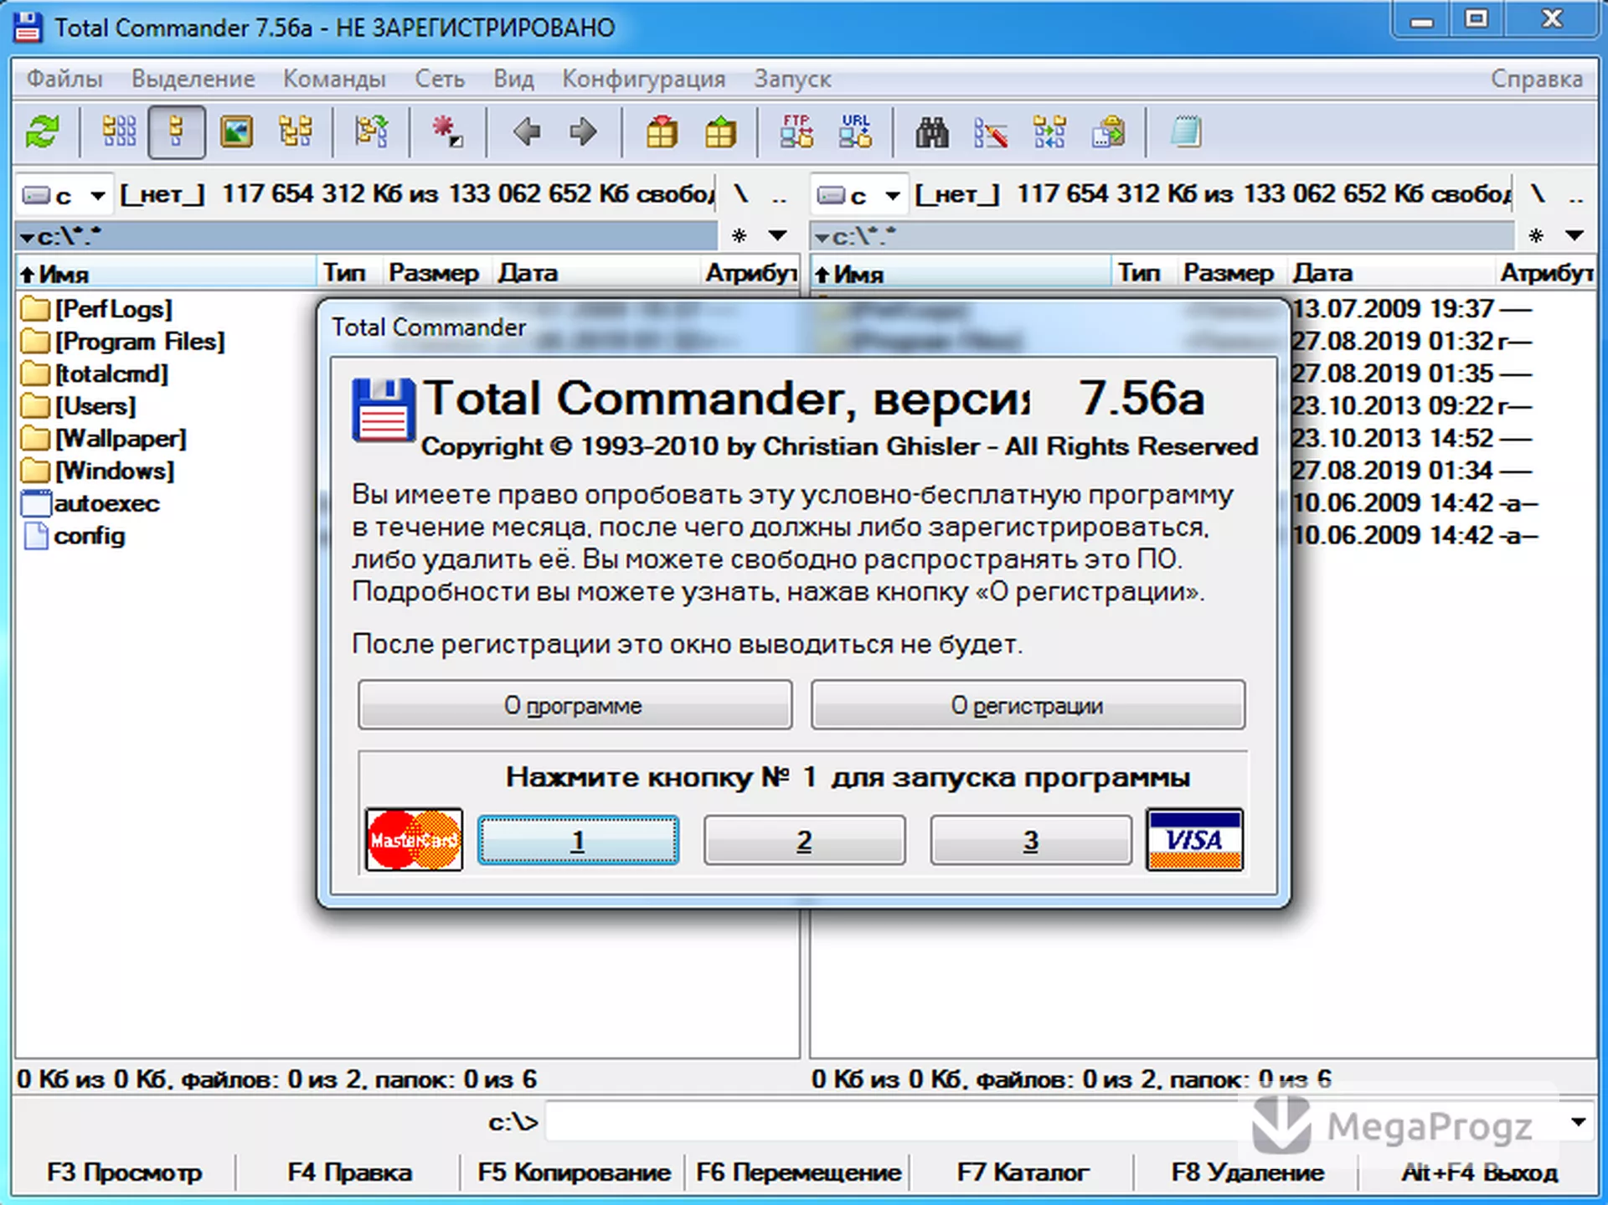Click the О программе button
Screen dimensions: 1608x1205
tap(575, 705)
